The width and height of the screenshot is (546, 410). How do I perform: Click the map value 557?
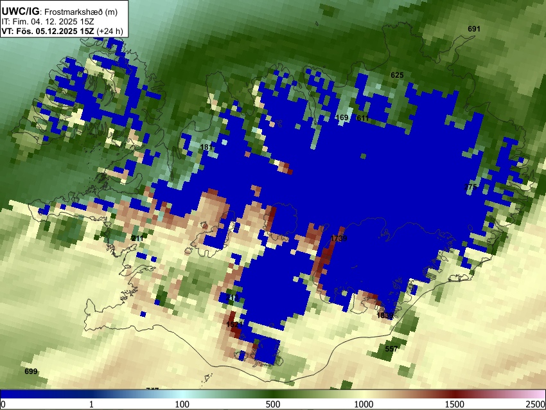[391, 348]
